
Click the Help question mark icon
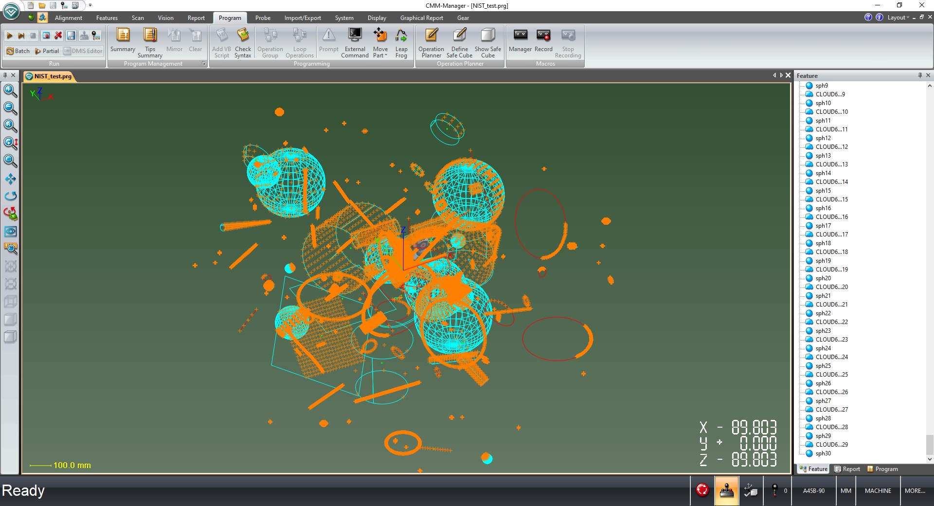click(868, 17)
